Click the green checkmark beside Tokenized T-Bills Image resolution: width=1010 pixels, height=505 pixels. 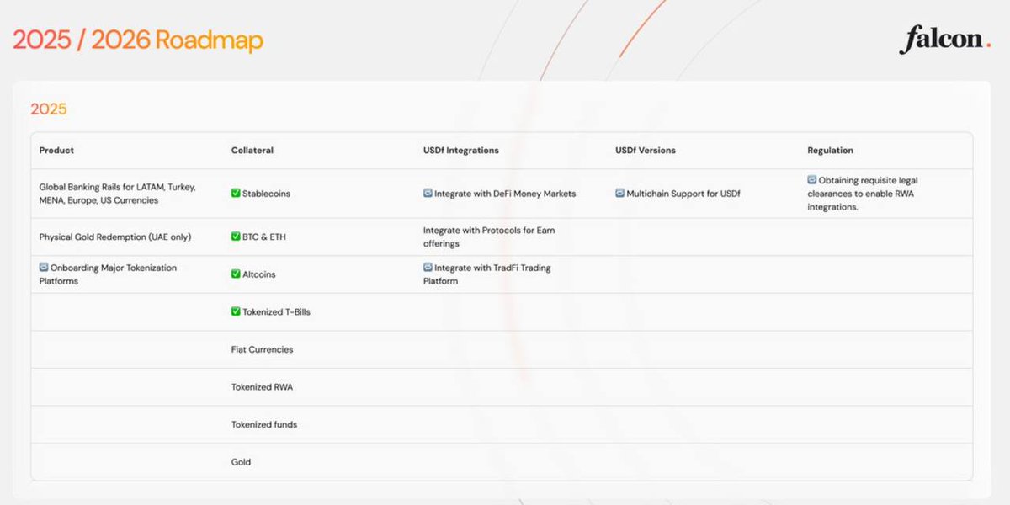click(x=236, y=311)
